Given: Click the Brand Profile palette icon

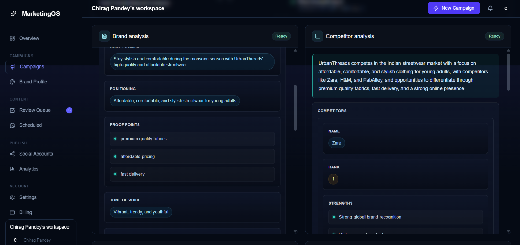Looking at the screenshot, I should click(12, 82).
